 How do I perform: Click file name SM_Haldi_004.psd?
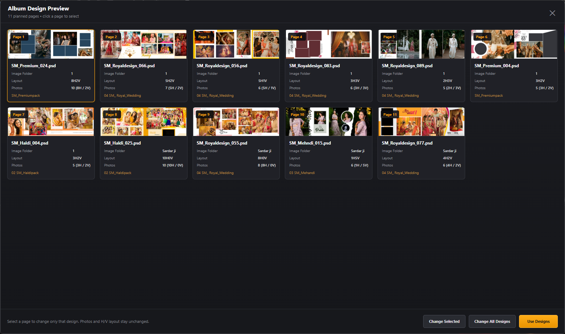click(30, 143)
